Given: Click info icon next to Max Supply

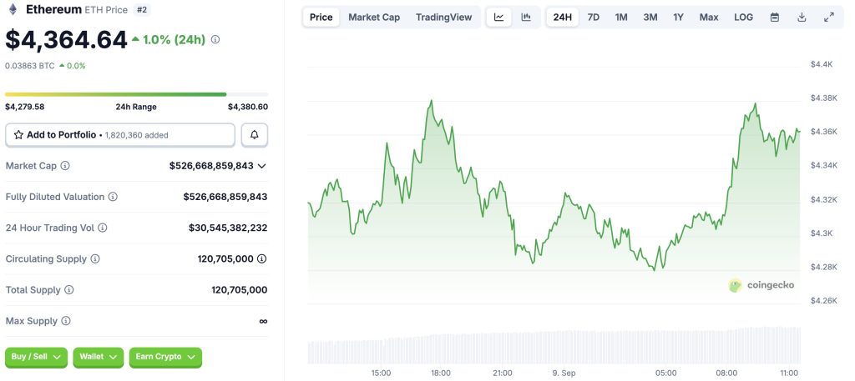Looking at the screenshot, I should point(66,321).
